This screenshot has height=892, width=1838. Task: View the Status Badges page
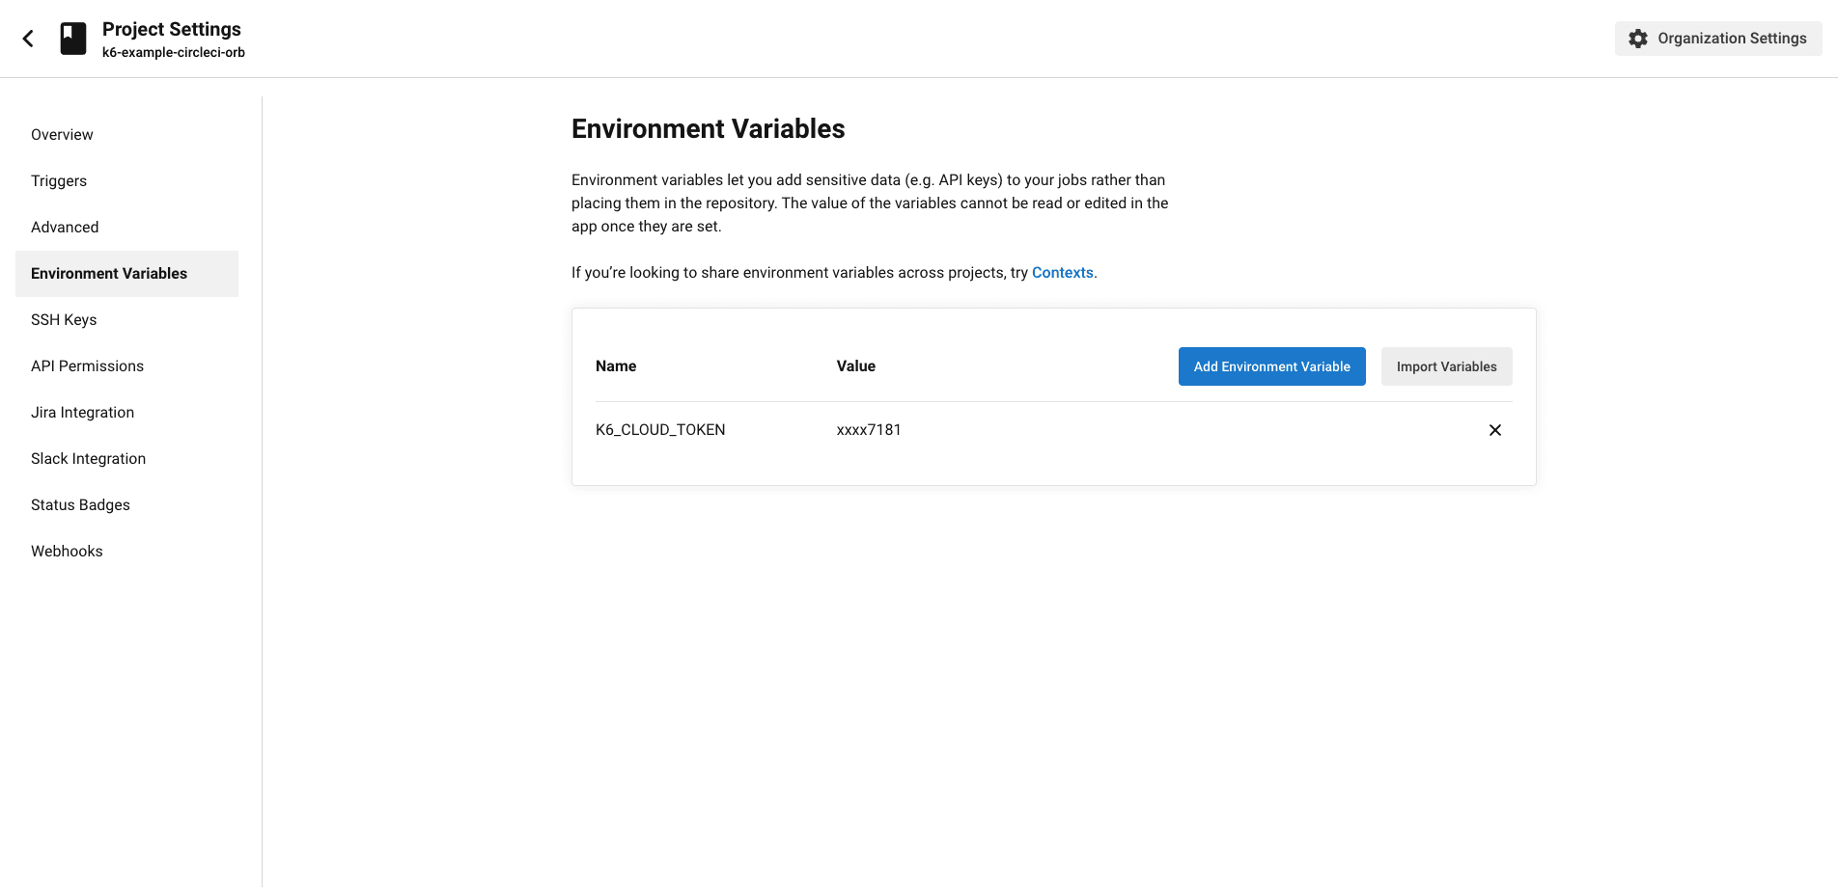coord(81,504)
